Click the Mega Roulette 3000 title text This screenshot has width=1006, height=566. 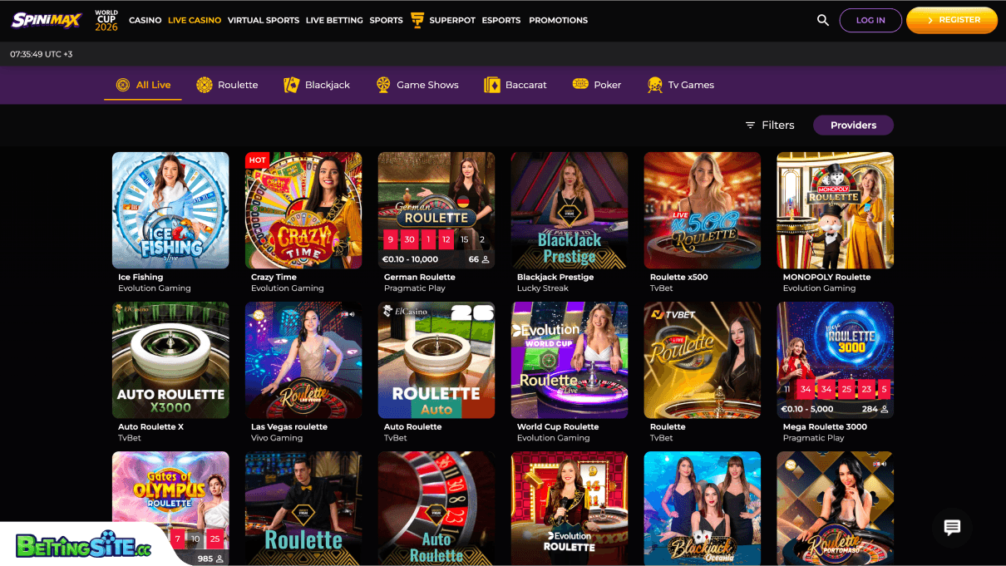pos(825,426)
